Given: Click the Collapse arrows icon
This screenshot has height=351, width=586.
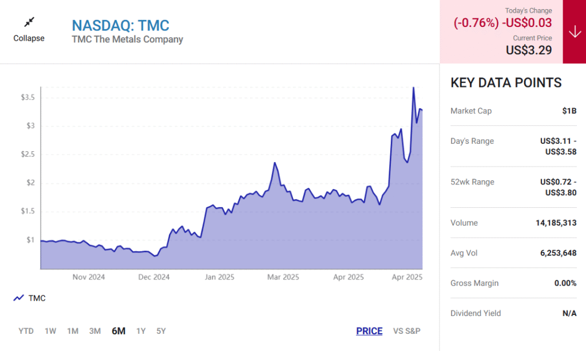Looking at the screenshot, I should [x=29, y=22].
